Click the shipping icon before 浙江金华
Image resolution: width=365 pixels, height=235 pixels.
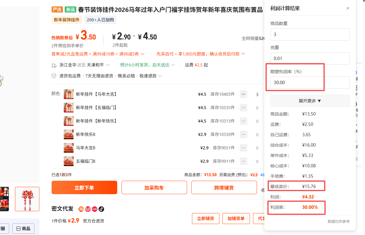[54, 65]
